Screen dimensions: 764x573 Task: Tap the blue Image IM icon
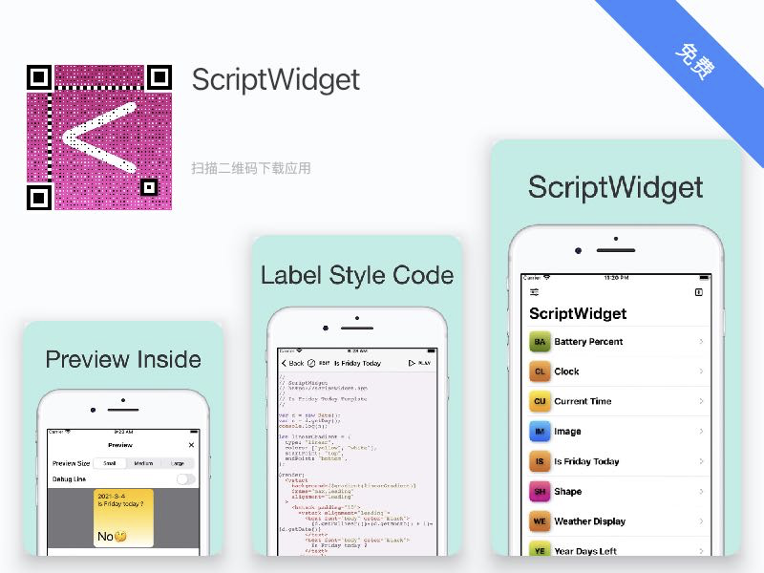540,432
